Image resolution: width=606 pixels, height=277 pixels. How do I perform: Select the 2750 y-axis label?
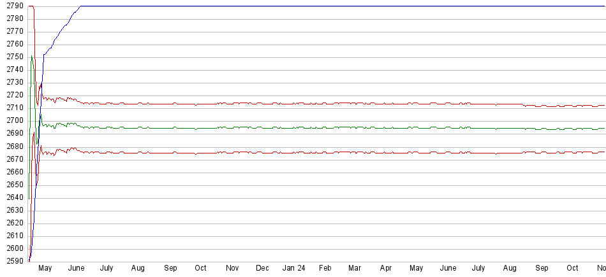(14, 57)
